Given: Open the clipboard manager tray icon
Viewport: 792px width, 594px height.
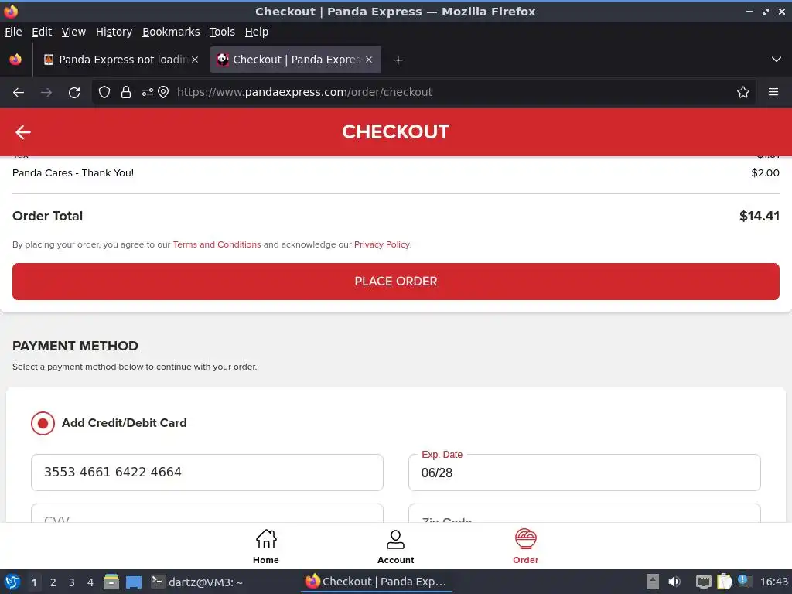Looking at the screenshot, I should (724, 582).
